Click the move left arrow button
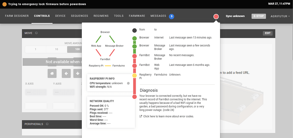Image resolution: width=293 pixels, height=138 pixels. click(x=66, y=73)
